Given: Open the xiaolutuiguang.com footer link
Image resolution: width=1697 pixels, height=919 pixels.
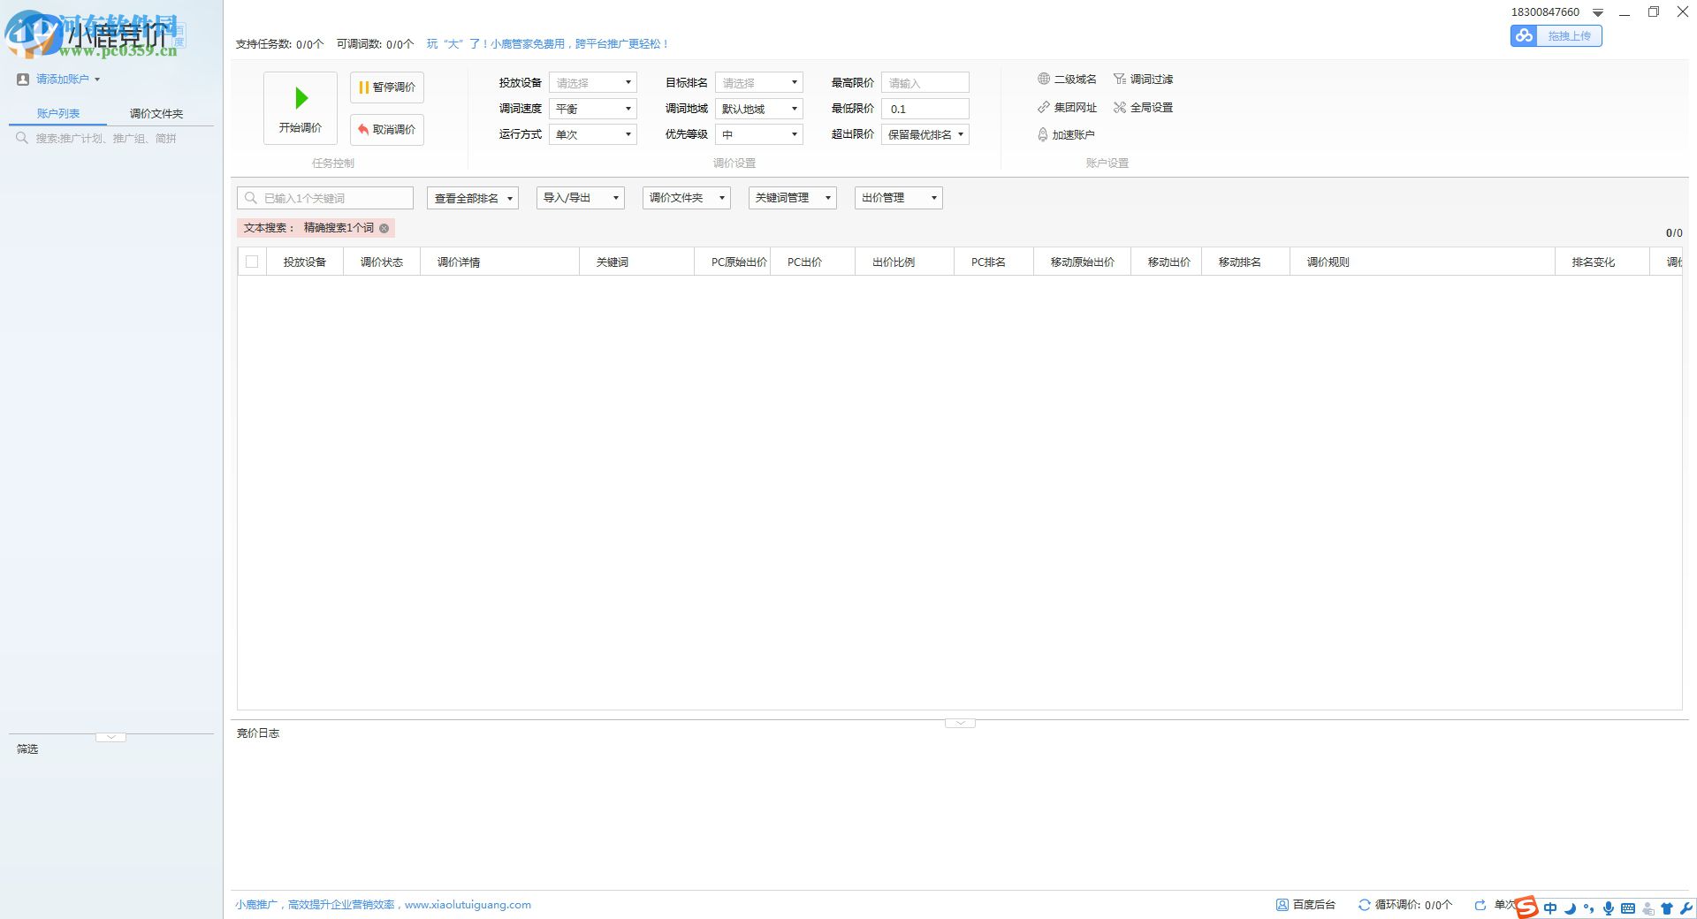Looking at the screenshot, I should [468, 905].
